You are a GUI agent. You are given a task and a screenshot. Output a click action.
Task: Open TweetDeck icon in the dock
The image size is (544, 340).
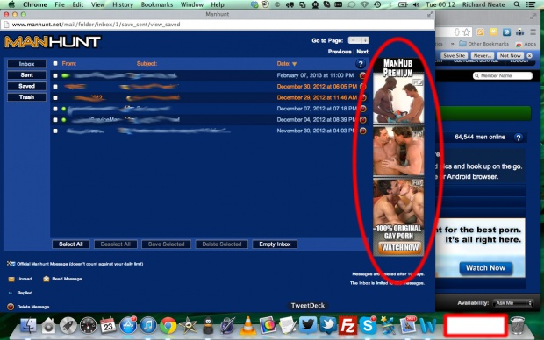[x=308, y=326]
